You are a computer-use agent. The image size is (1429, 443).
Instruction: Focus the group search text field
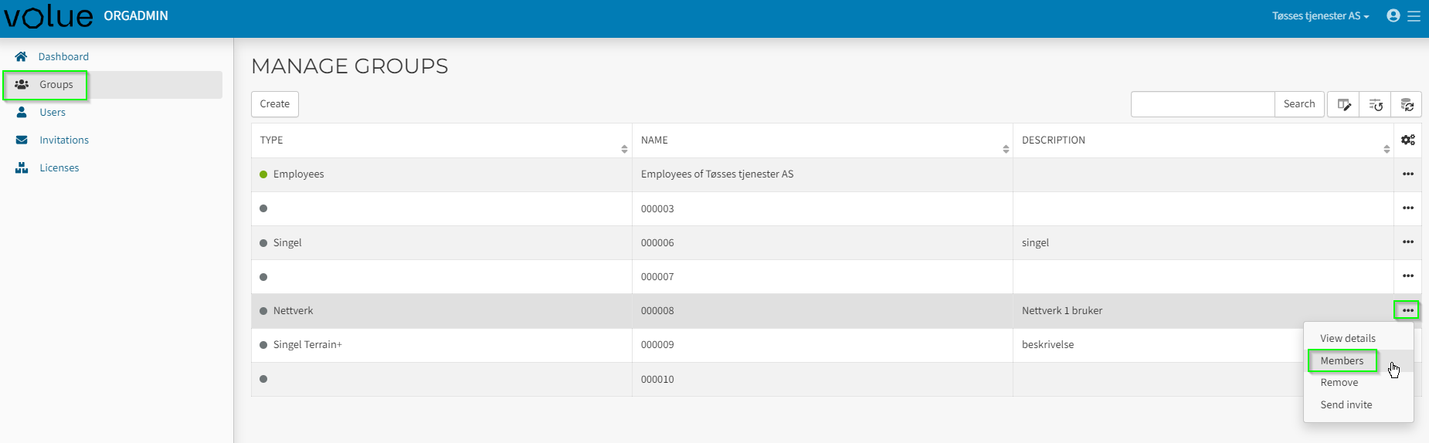pyautogui.click(x=1202, y=104)
